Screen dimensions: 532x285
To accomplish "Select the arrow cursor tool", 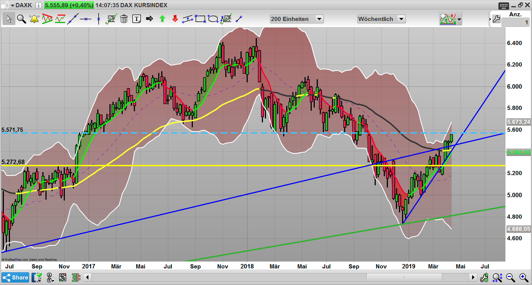I will (9, 19).
